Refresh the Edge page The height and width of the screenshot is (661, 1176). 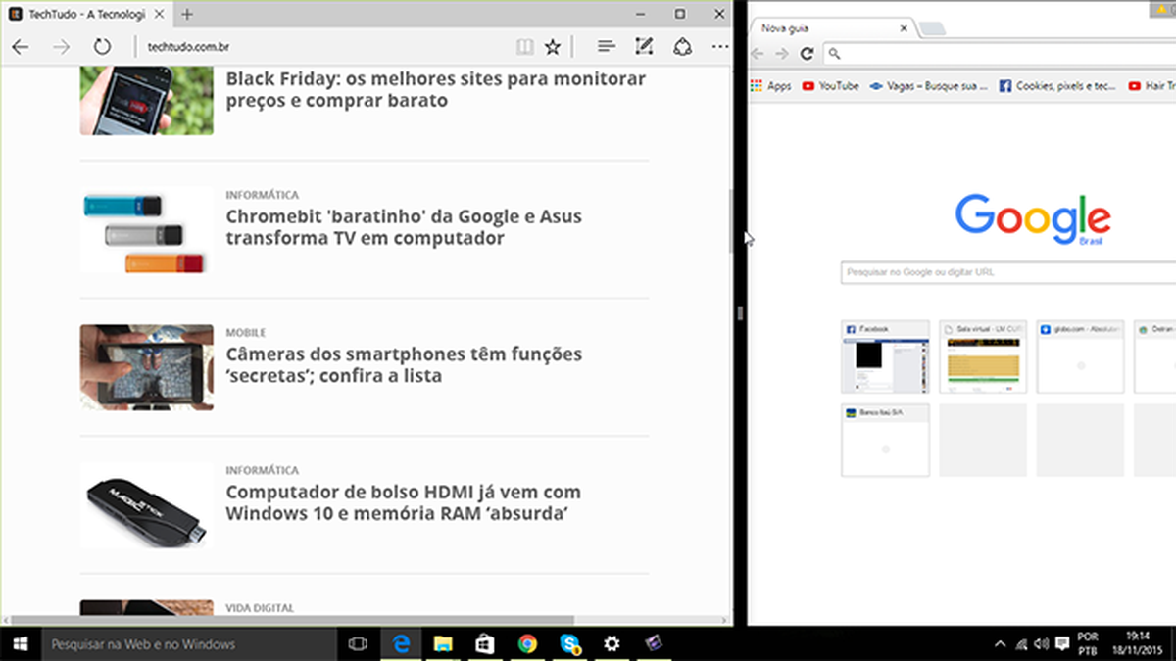(x=102, y=47)
